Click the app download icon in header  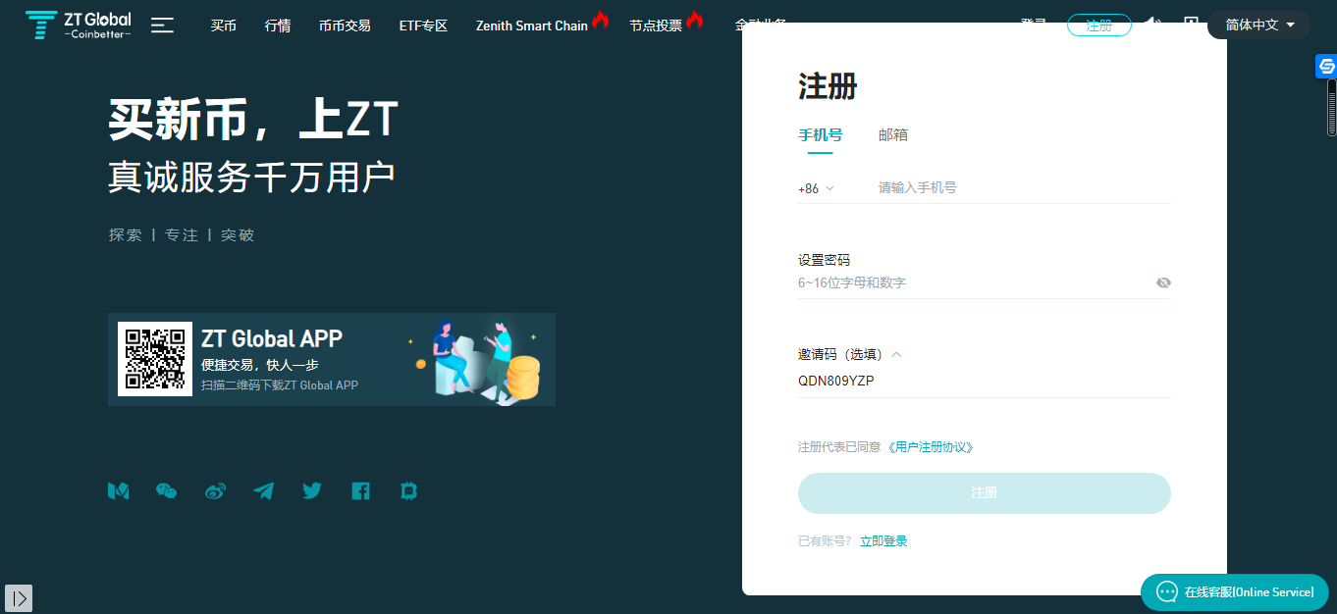1191,24
